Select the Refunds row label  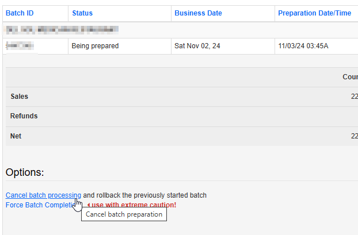tap(24, 116)
